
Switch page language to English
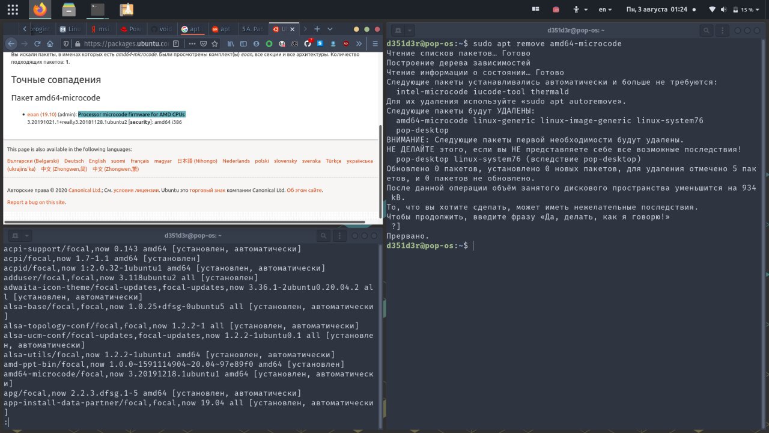click(97, 161)
